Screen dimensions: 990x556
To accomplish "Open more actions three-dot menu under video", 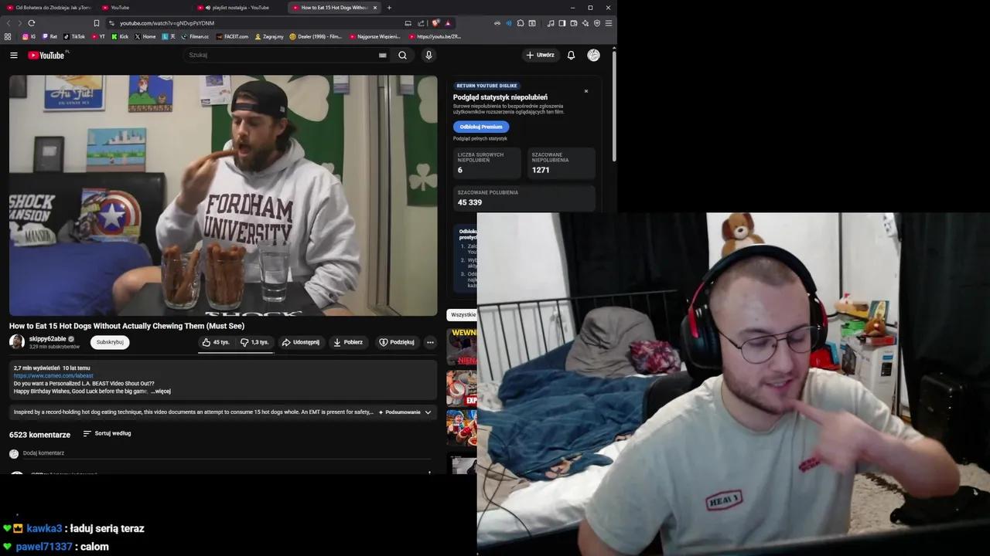I will tap(430, 342).
